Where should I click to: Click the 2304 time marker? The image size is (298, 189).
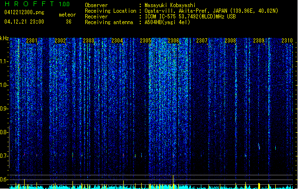pyautogui.click(x=117, y=41)
